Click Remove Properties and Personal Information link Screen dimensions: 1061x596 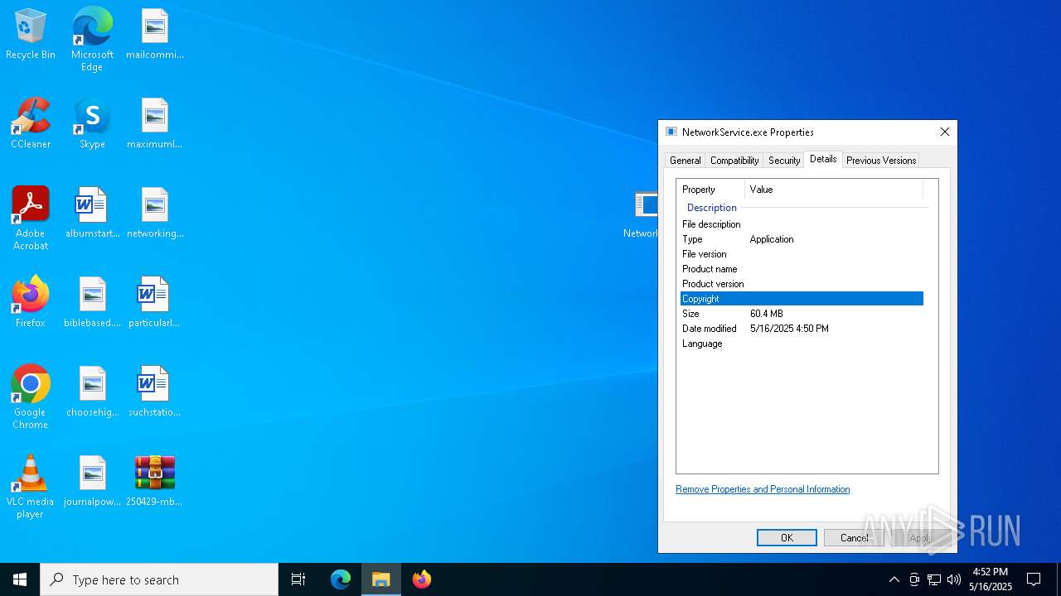[x=763, y=489]
